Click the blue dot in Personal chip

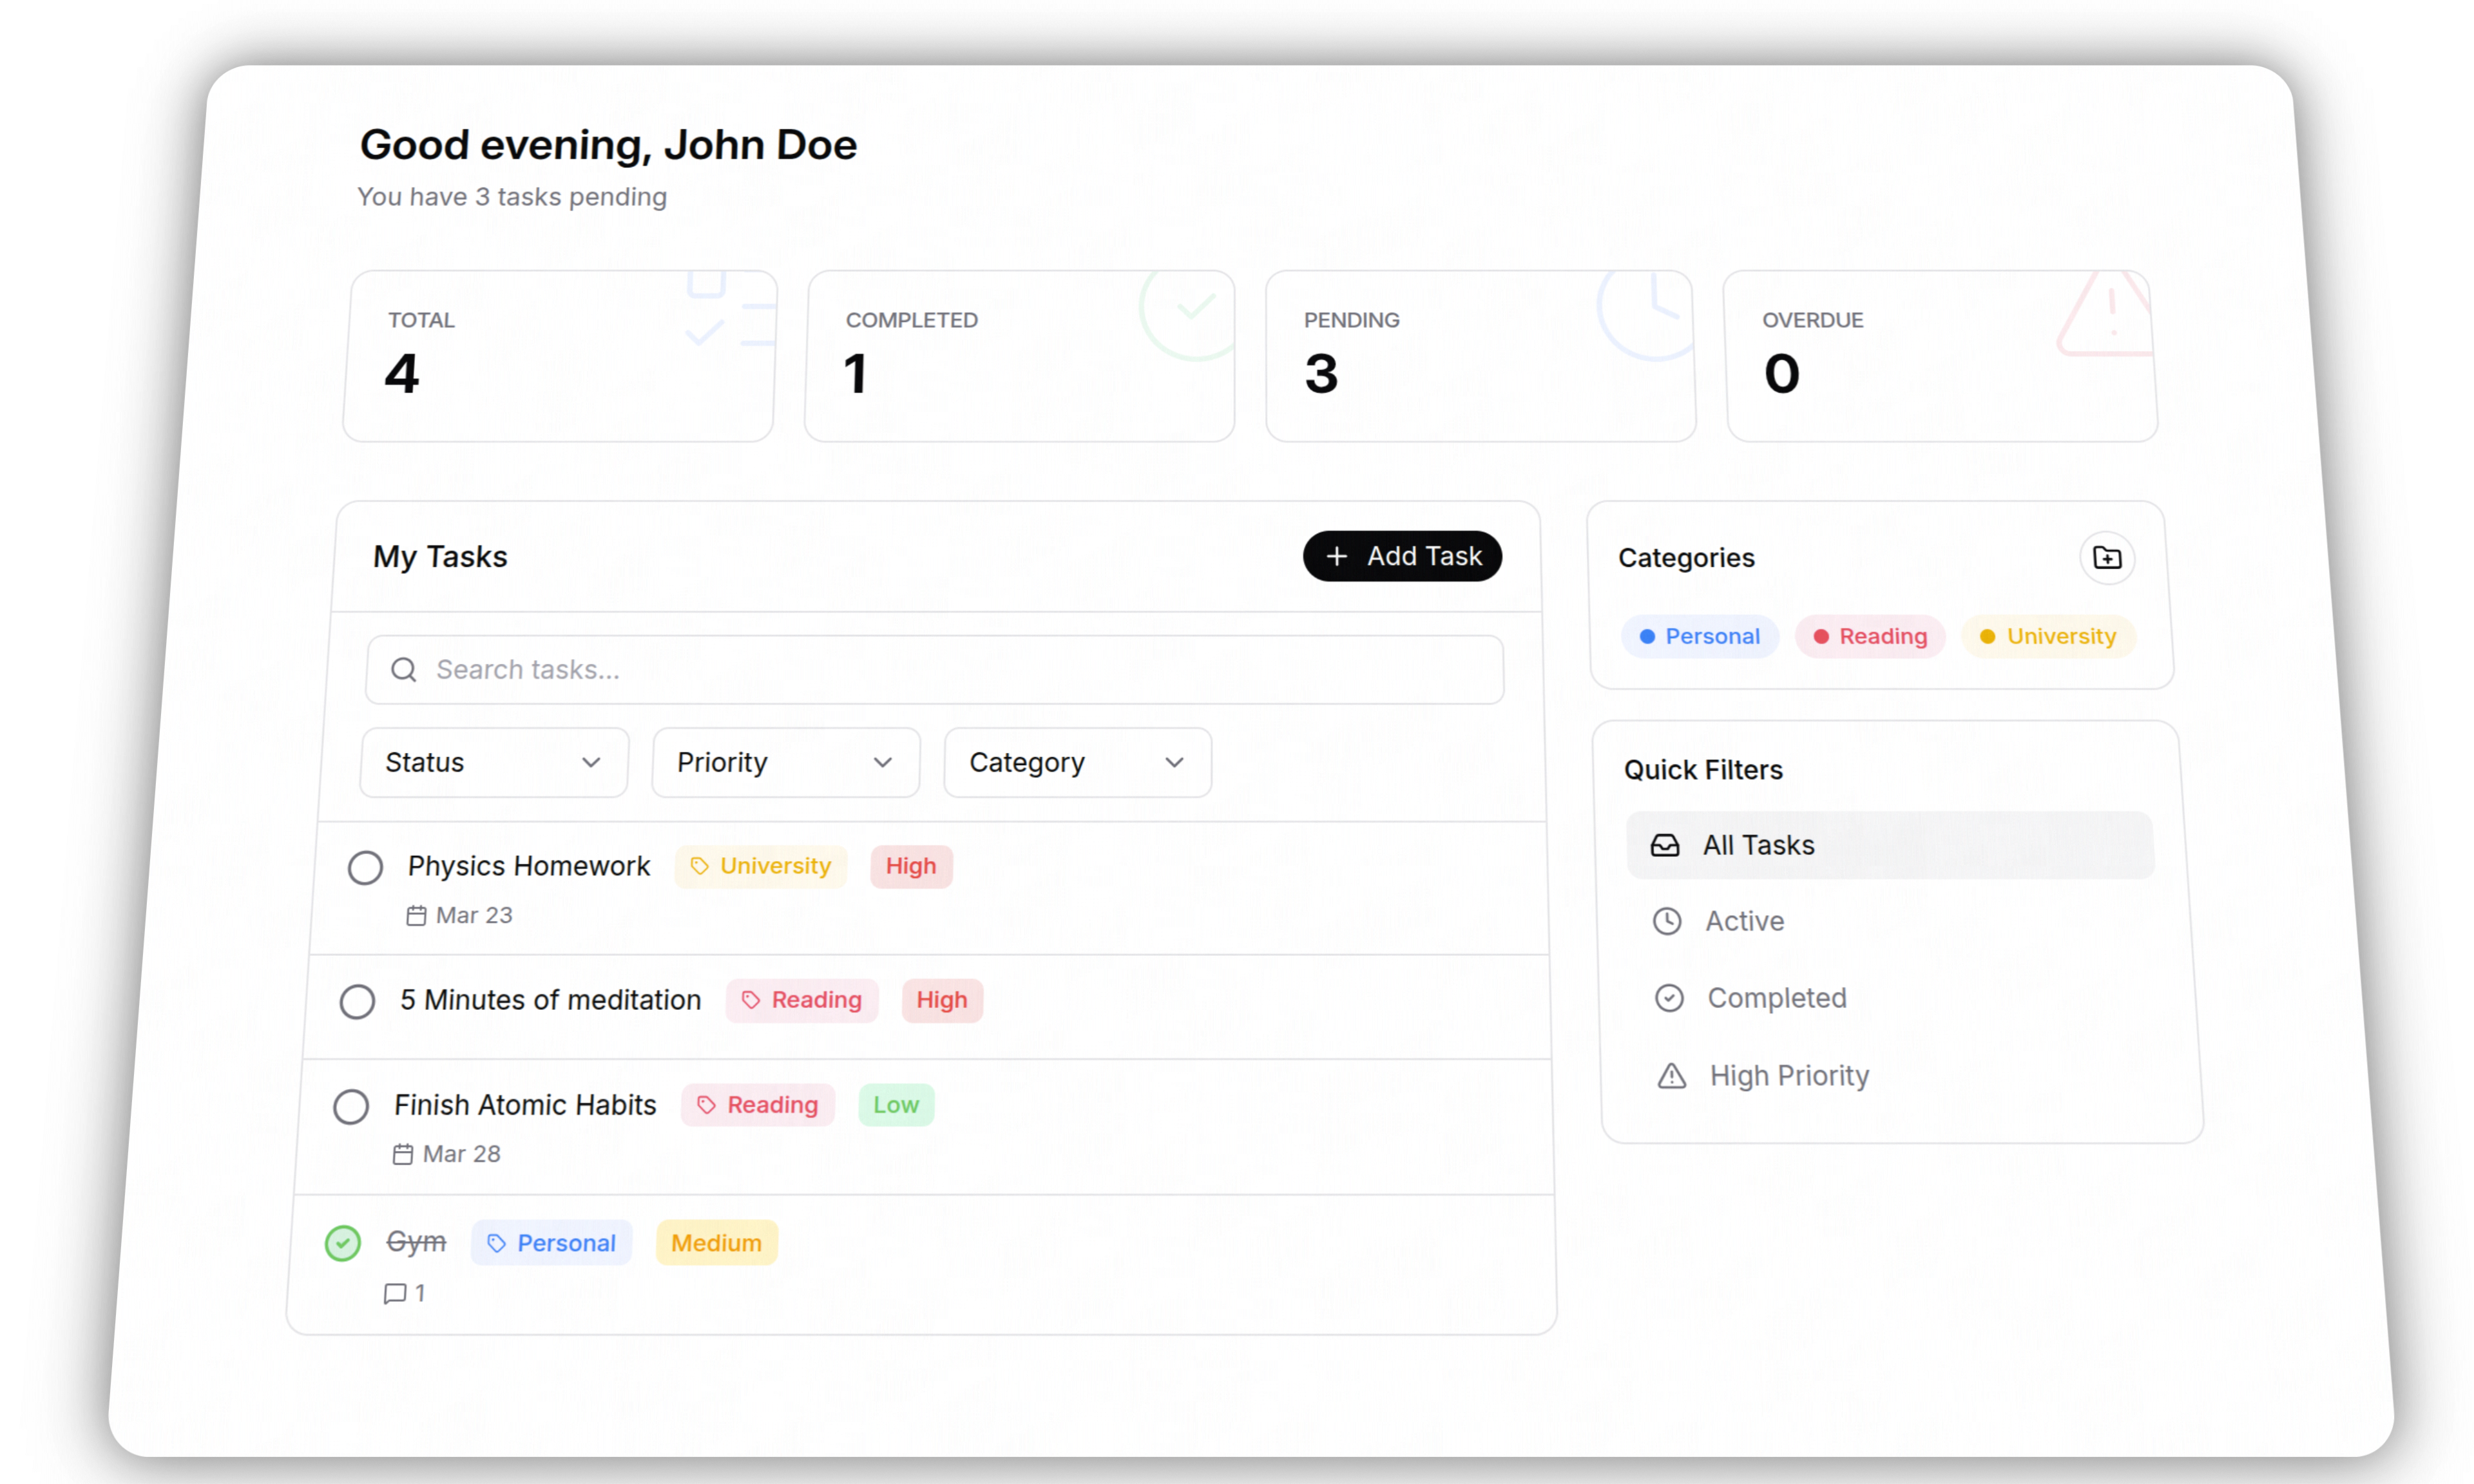pos(1647,637)
